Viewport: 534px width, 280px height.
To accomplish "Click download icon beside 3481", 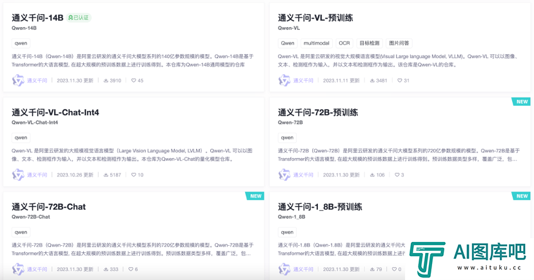I will [x=372, y=81].
